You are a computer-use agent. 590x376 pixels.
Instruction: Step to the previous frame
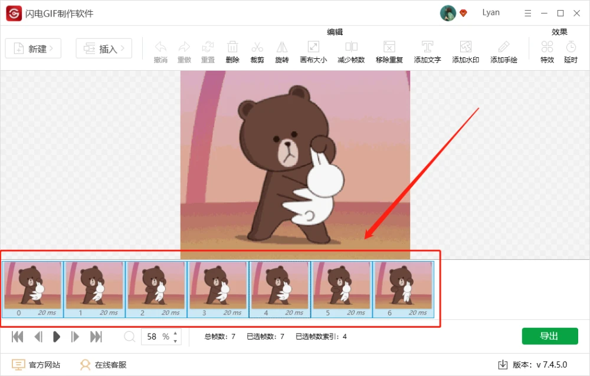[x=38, y=337]
